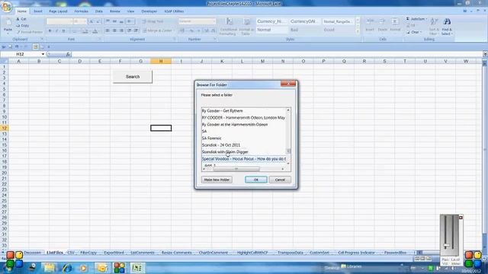This screenshot has width=488, height=274.
Task: Select column H header
Action: point(161,61)
